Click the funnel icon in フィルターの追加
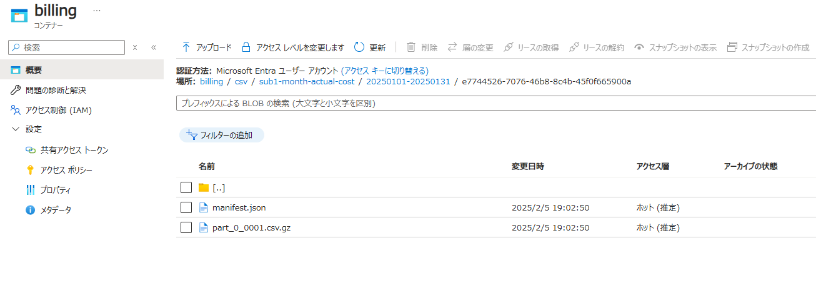The image size is (816, 283). (x=192, y=134)
